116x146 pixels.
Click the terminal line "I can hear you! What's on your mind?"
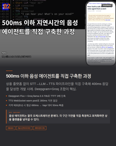pos(47,14)
